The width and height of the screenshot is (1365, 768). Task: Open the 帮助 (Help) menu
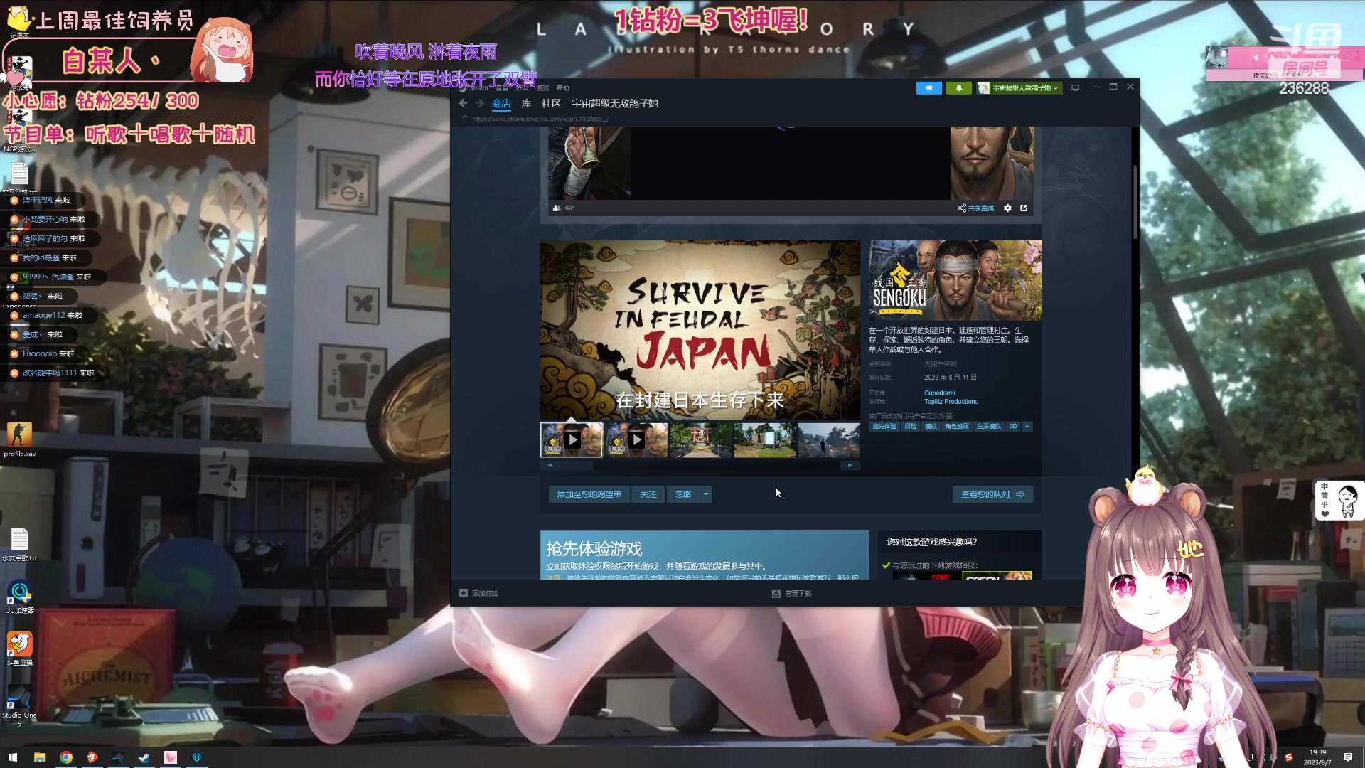click(563, 88)
